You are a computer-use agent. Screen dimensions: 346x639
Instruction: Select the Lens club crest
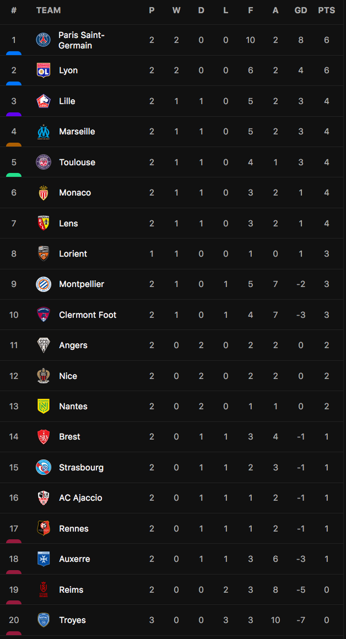pos(43,223)
